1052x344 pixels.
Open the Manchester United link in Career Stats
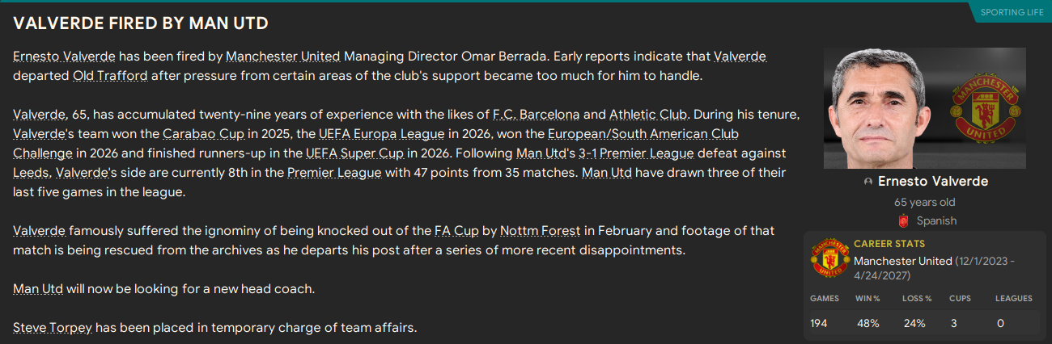[902, 261]
